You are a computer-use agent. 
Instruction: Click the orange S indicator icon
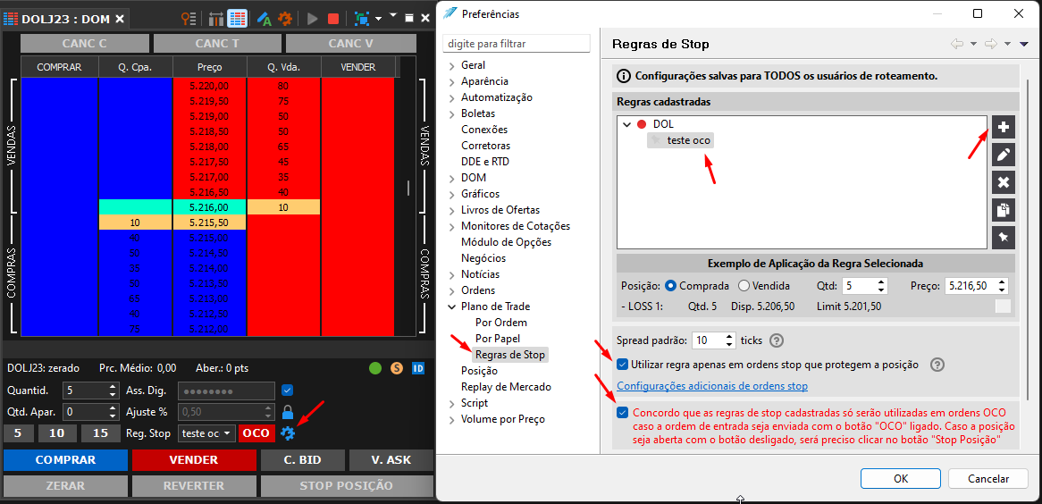397,367
